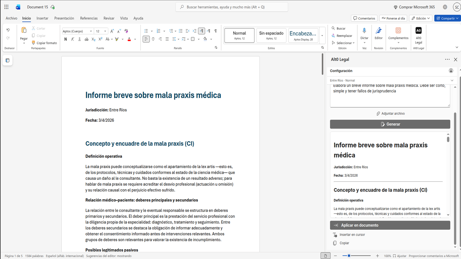
Task: Switch to the Insertar ribbon tab
Action: click(42, 18)
